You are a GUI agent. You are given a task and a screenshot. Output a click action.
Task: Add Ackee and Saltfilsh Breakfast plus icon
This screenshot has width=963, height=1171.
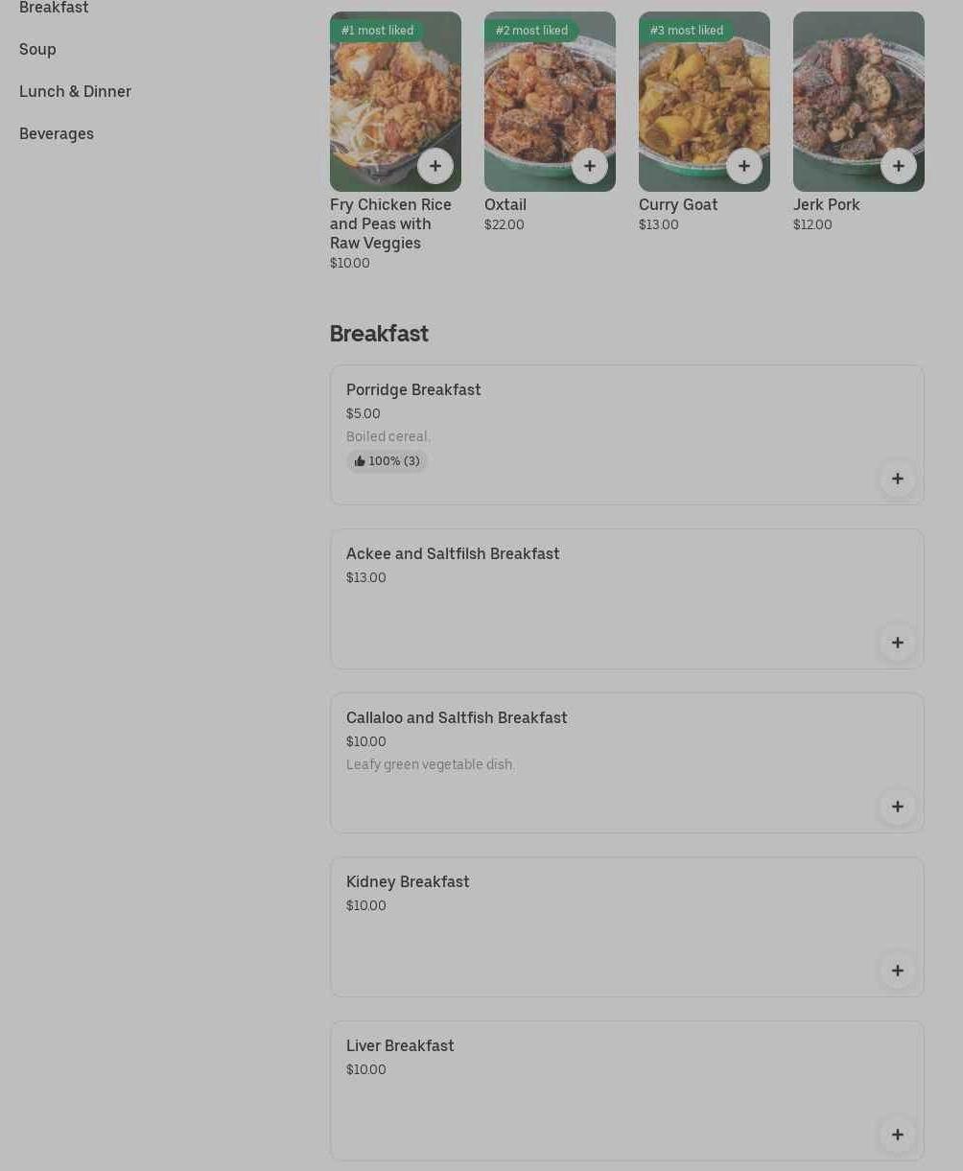pyautogui.click(x=898, y=643)
